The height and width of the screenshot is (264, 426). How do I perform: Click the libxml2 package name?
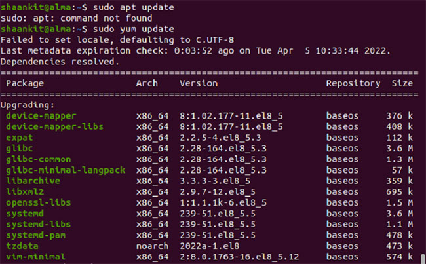25,192
